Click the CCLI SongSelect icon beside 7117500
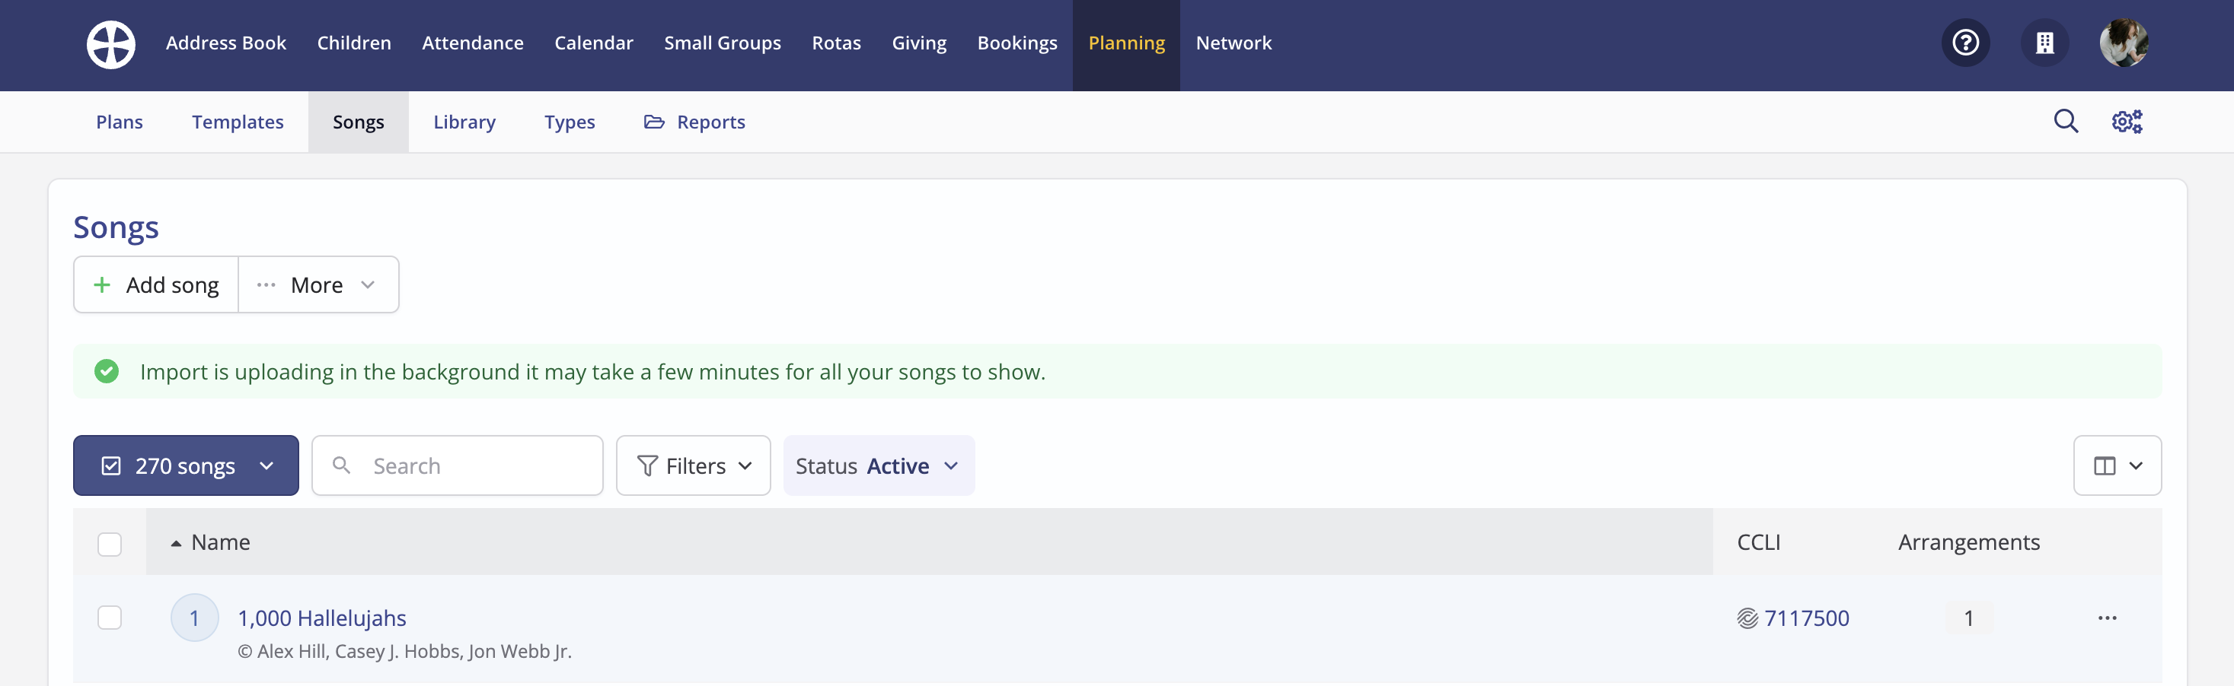Viewport: 2234px width, 686px height. coord(1747,618)
